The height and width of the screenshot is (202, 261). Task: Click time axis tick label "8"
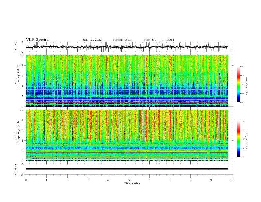coord(190,180)
